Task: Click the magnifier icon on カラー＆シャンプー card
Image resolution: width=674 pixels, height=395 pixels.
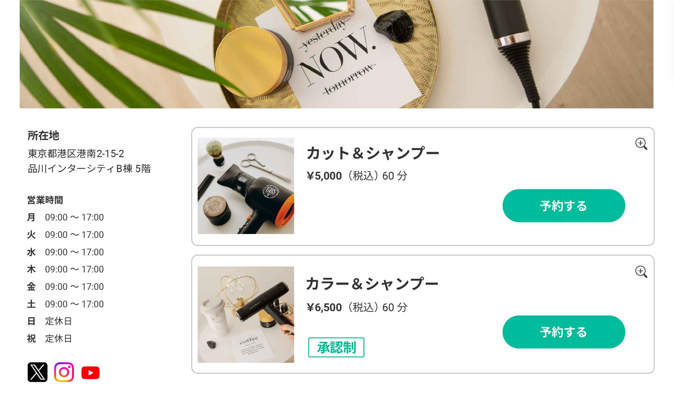Action: (x=641, y=272)
